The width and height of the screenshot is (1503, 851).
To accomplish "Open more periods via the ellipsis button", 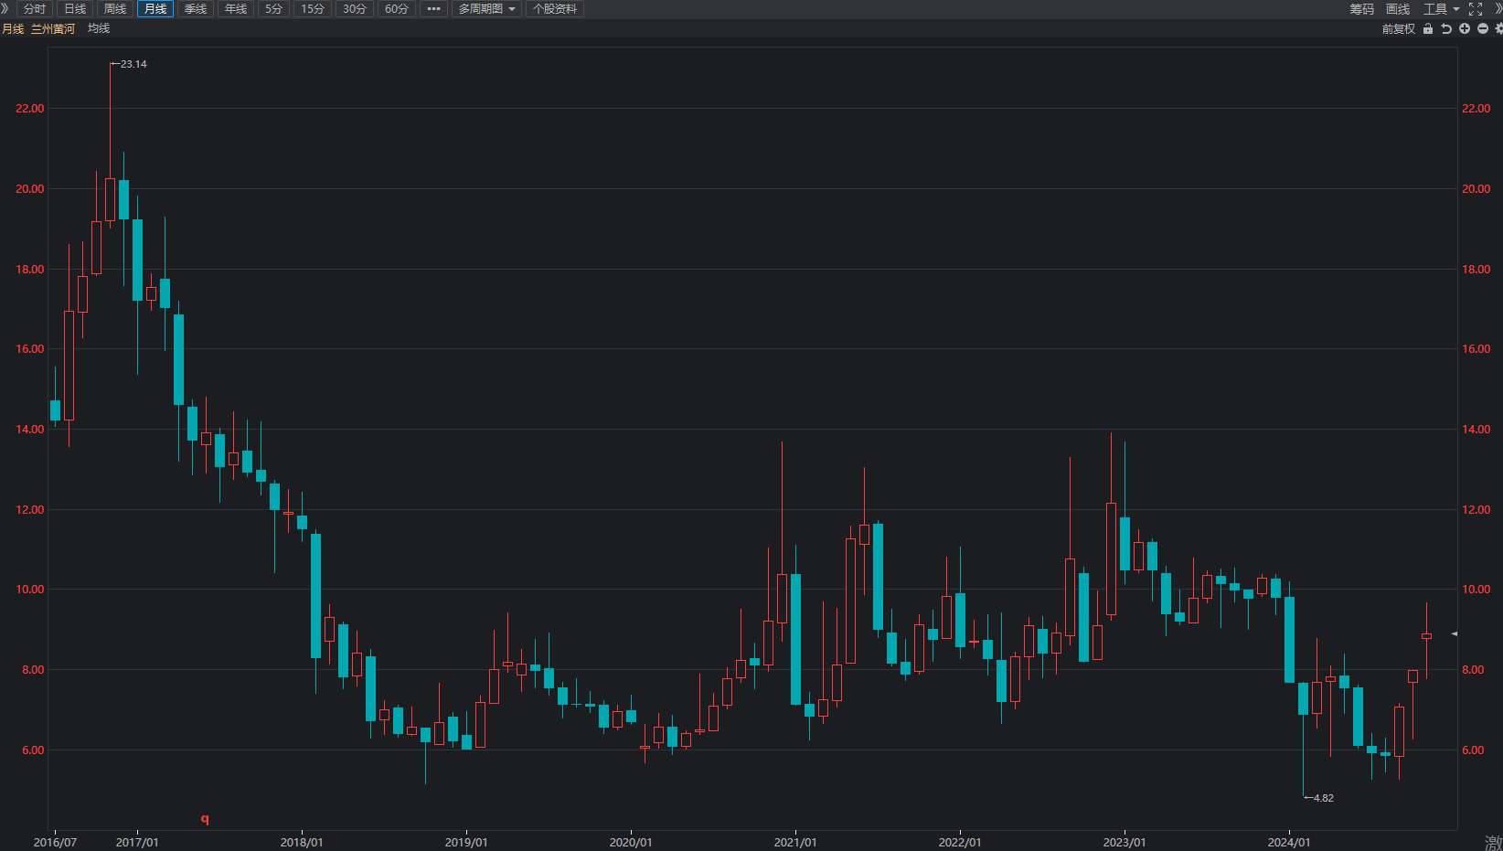I will tap(433, 9).
